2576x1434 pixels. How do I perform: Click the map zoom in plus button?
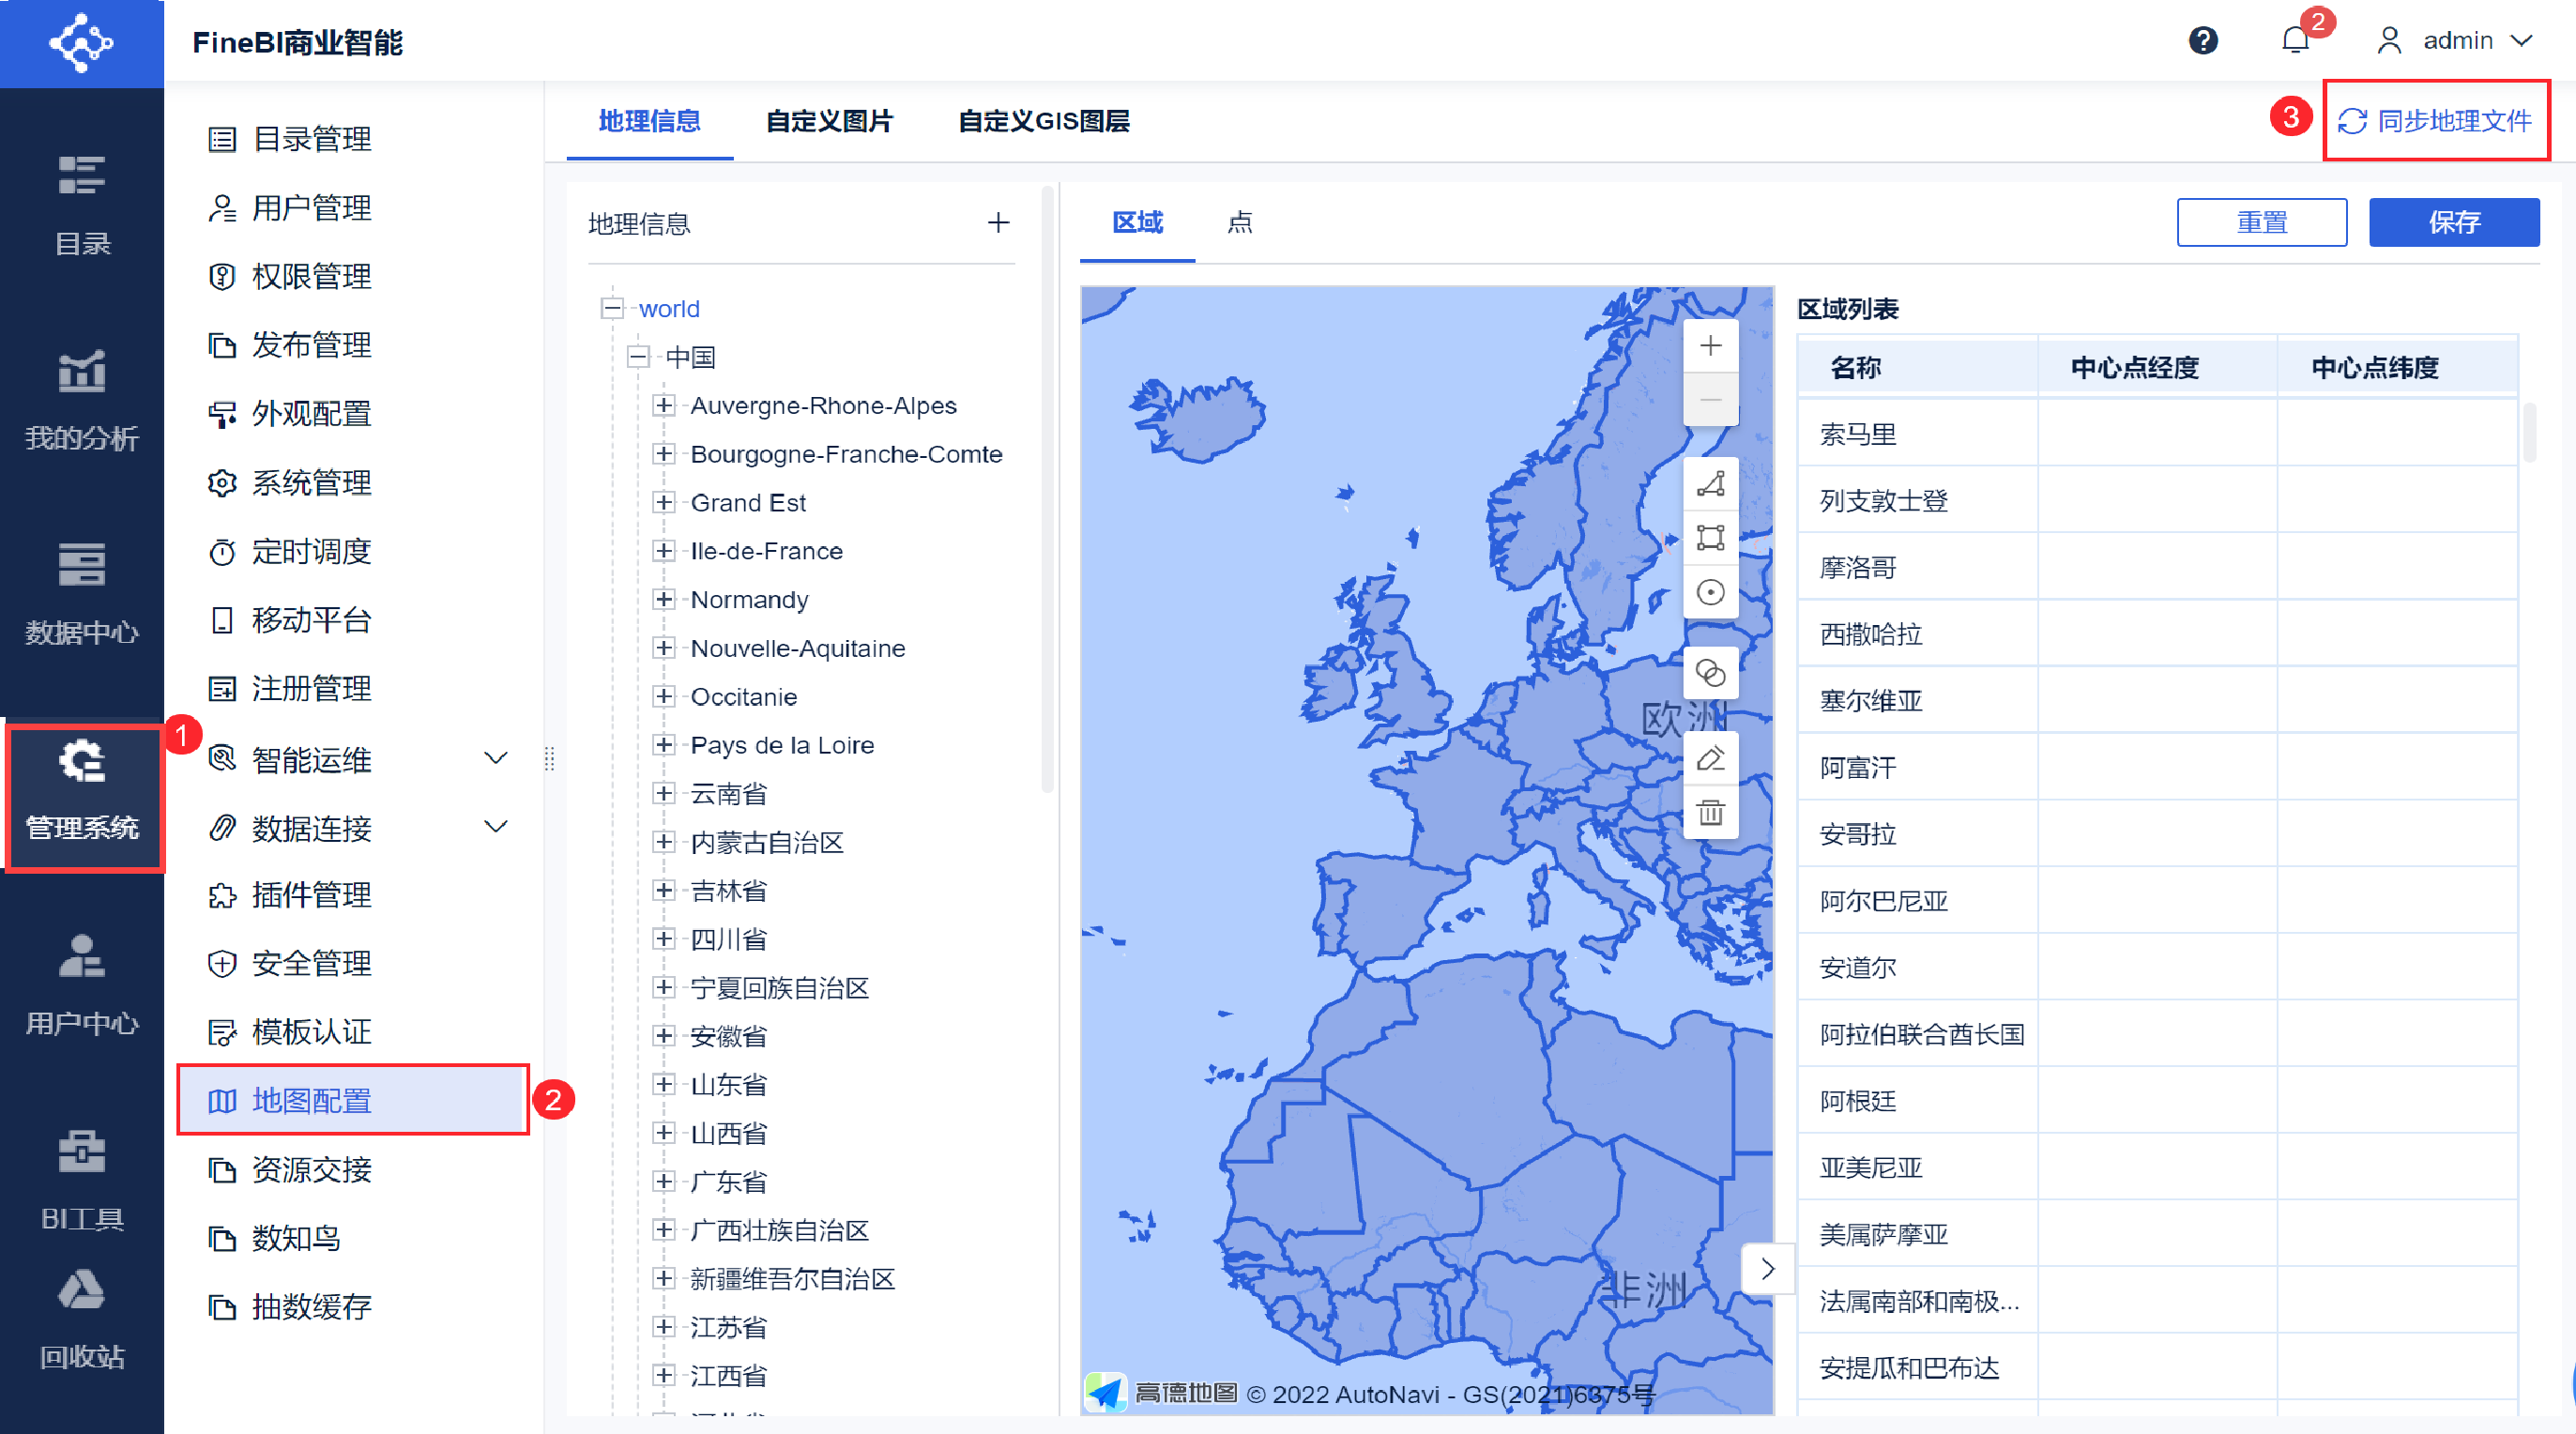click(1710, 346)
